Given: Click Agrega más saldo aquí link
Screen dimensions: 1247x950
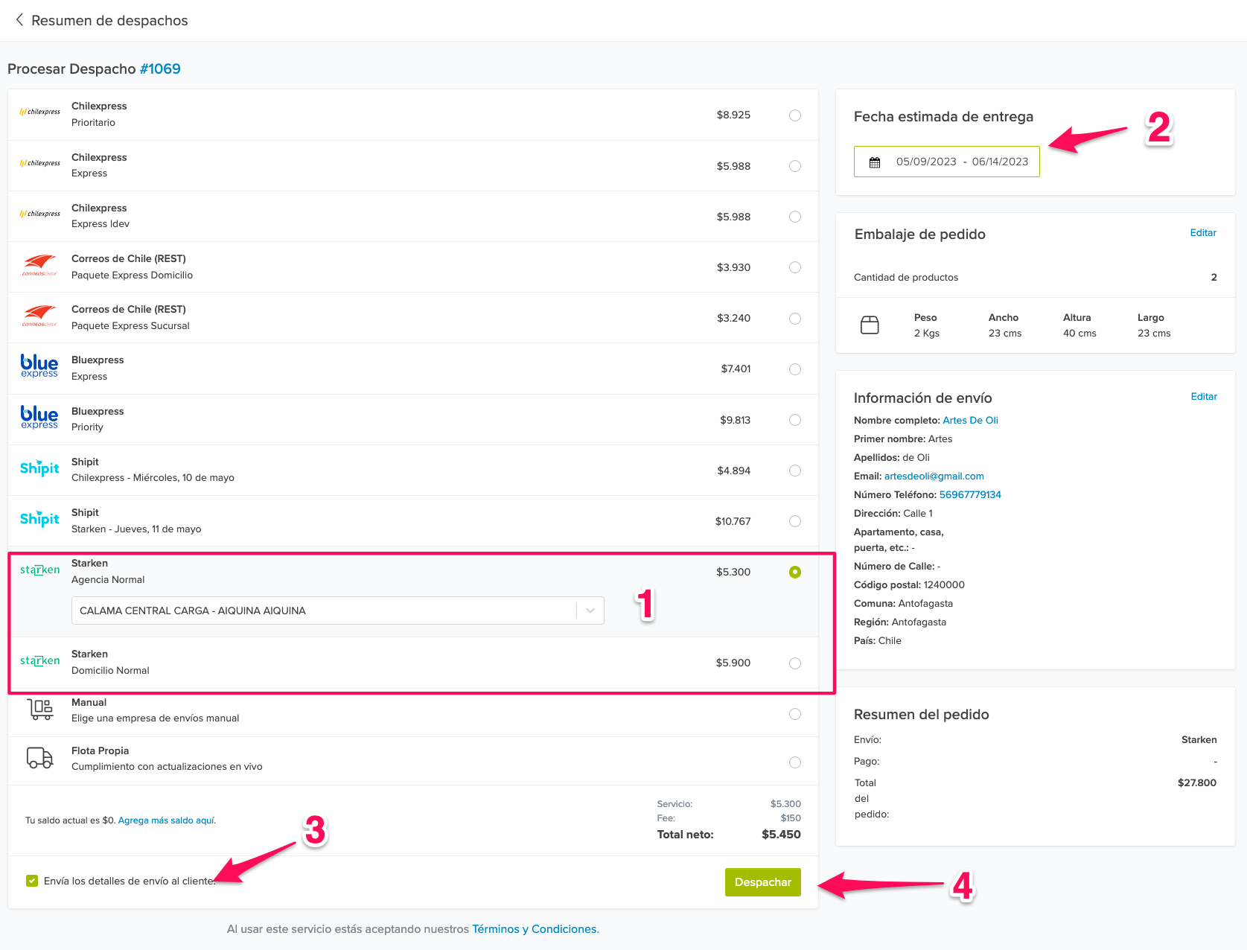Looking at the screenshot, I should click(166, 820).
